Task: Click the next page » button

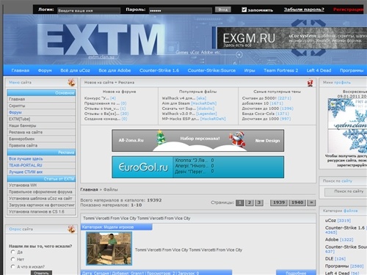Action: point(311,202)
